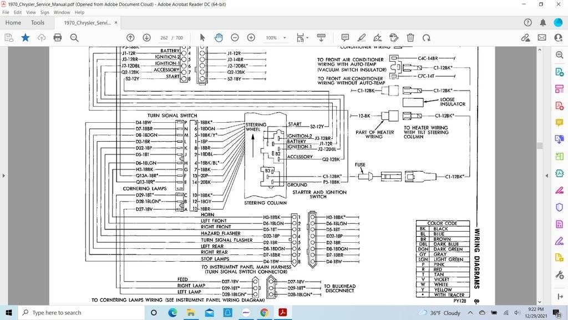This screenshot has width=568, height=320.
Task: Go to the next page arrow
Action: click(x=146, y=38)
